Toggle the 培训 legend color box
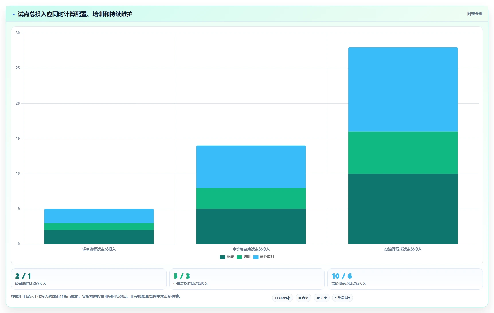This screenshot has height=313, width=494. click(239, 257)
